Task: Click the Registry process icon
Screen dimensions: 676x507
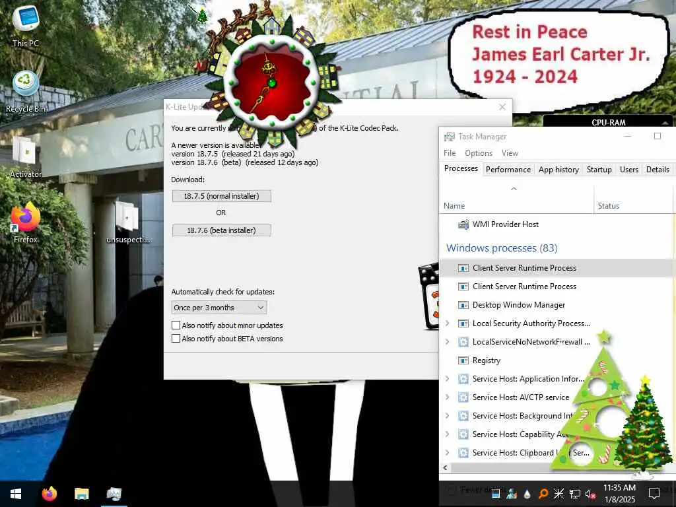Action: [463, 360]
